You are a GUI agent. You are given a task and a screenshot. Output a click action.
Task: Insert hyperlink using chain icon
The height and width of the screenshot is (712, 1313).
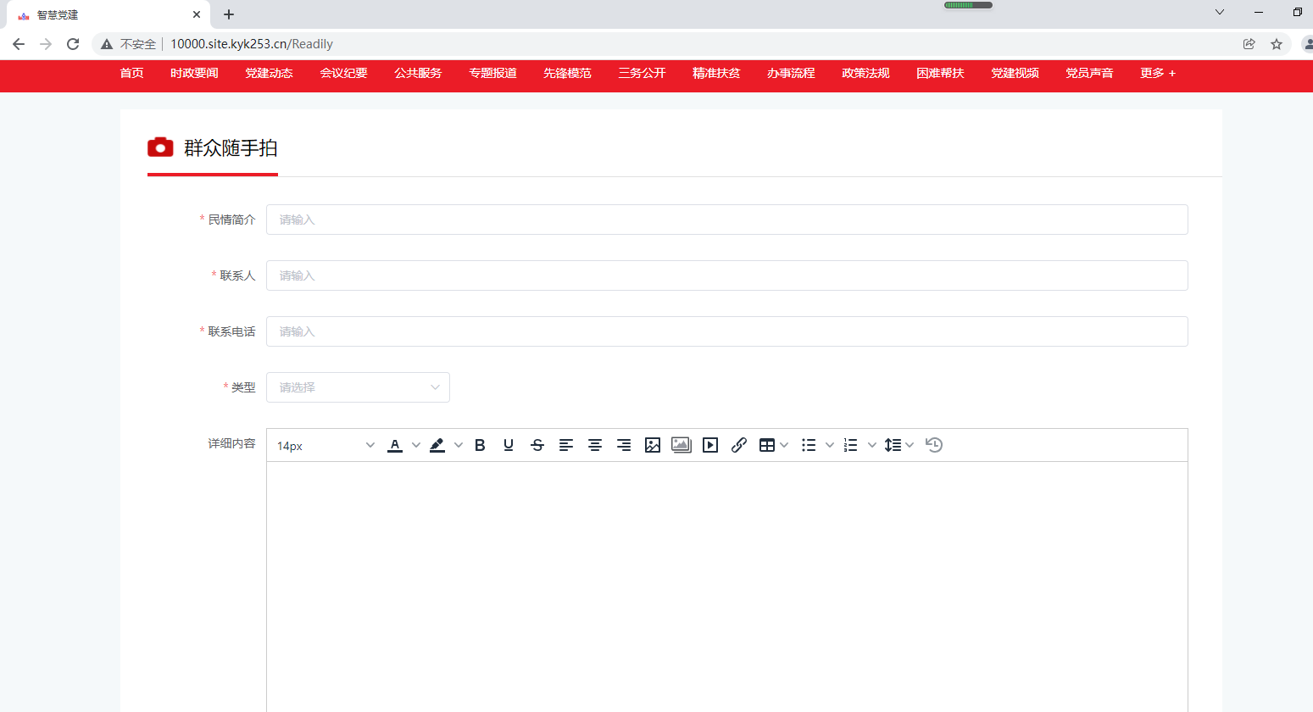tap(739, 445)
